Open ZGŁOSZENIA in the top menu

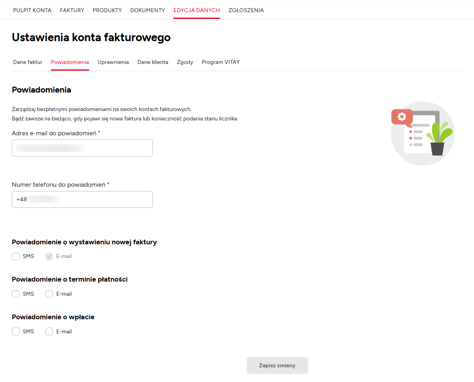[x=246, y=10]
